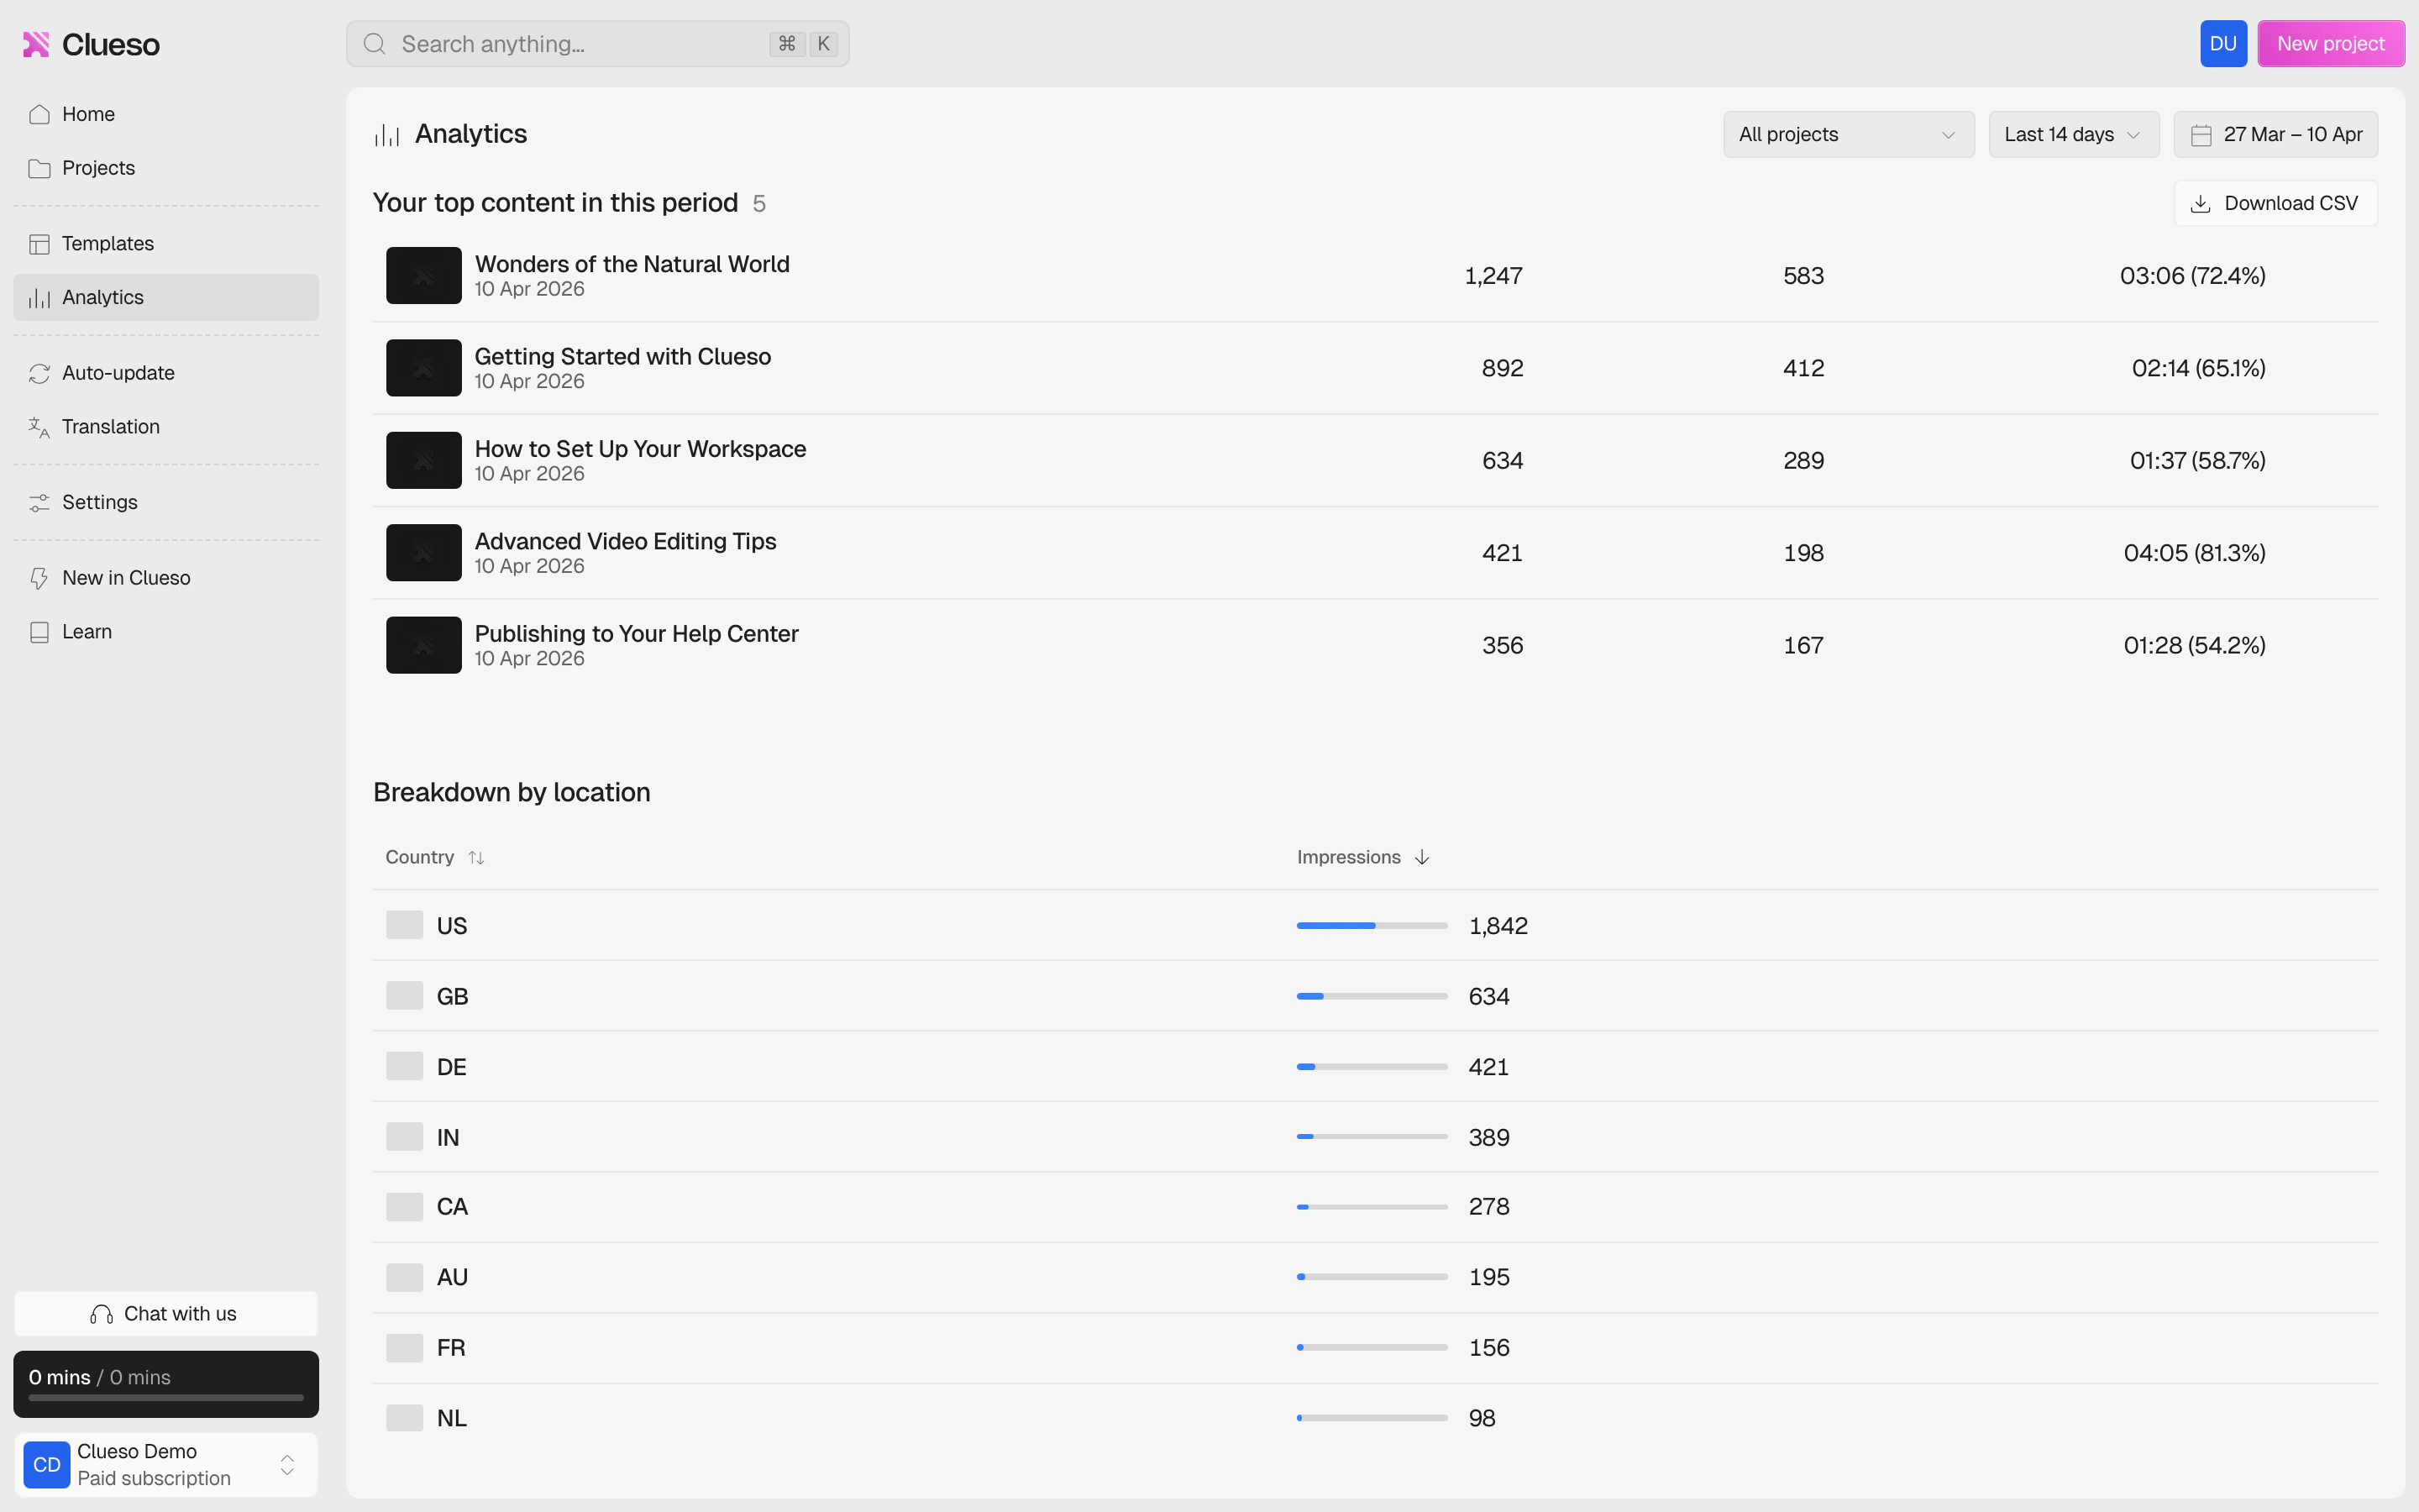Open the All projects dropdown
Image resolution: width=2419 pixels, height=1512 pixels.
point(1847,134)
